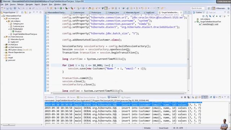Click the New file toolbar icon
The image size is (231, 130).
pyautogui.click(x=2, y=8)
